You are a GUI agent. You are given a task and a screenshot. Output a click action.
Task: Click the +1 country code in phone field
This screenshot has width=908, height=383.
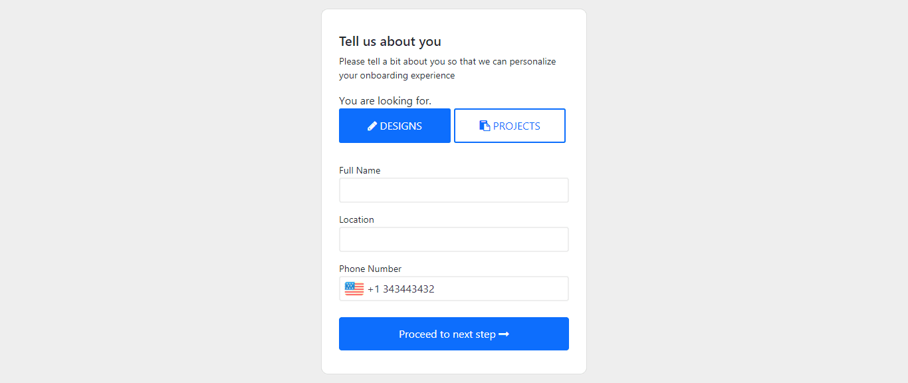coord(374,289)
